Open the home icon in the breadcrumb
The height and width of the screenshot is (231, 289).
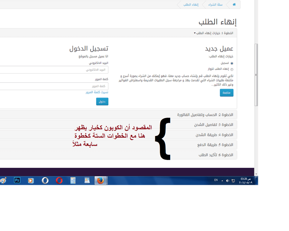(x=234, y=5)
